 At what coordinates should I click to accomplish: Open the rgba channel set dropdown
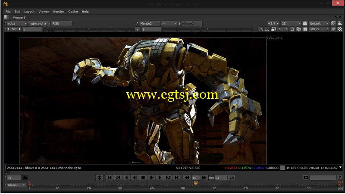pos(17,23)
